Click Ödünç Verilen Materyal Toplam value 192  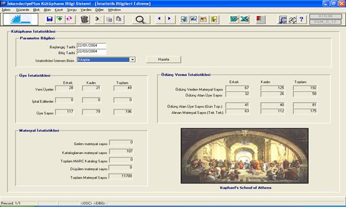click(x=305, y=88)
